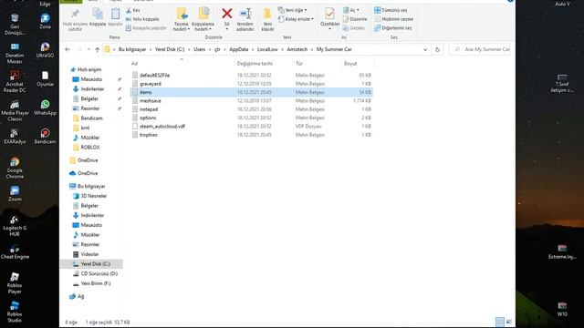Sort by Değiştirme tarihi column header

pos(255,64)
